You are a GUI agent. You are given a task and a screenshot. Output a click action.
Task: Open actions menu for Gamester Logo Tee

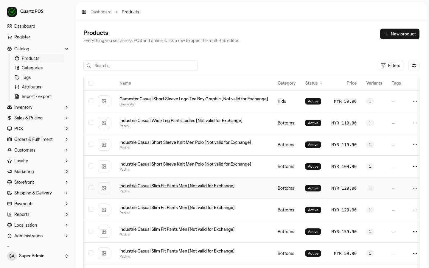pos(415,101)
